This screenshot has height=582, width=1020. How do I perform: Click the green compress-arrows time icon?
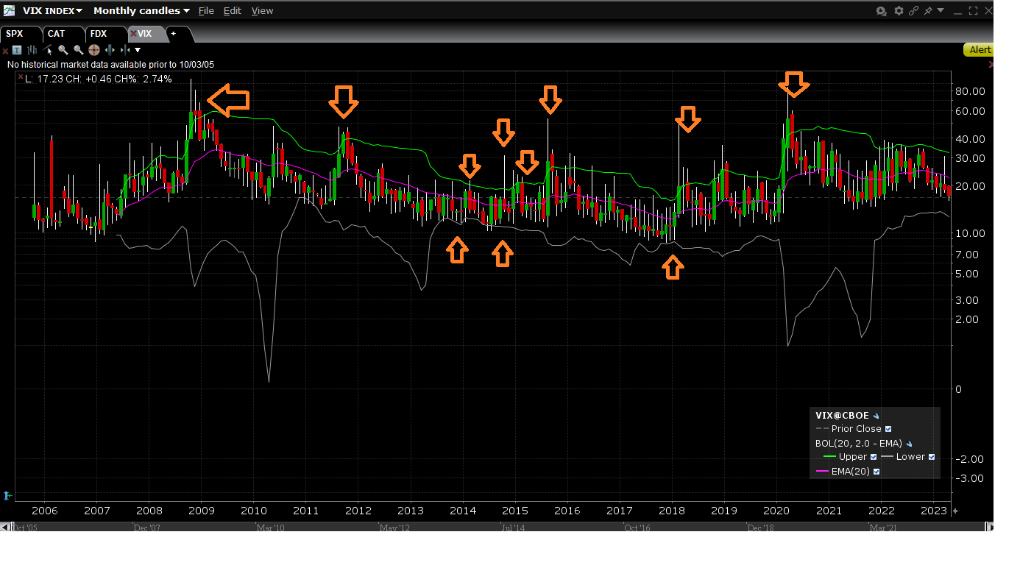(126, 50)
